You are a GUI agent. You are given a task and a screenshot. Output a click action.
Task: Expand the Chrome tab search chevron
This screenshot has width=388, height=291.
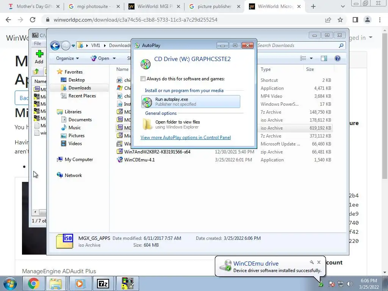point(343,7)
